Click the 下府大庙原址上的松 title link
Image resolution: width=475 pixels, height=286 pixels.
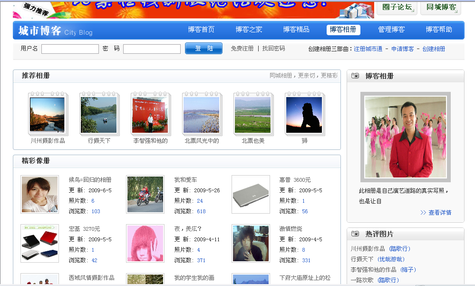click(305, 278)
